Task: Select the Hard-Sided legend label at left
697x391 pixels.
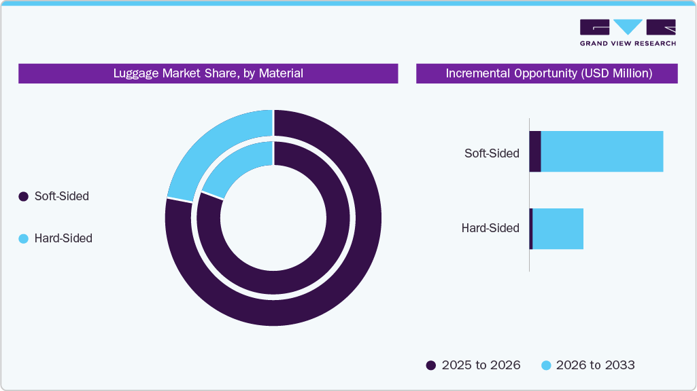Action: point(63,238)
